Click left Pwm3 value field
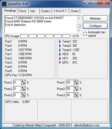 [x=17, y=95]
